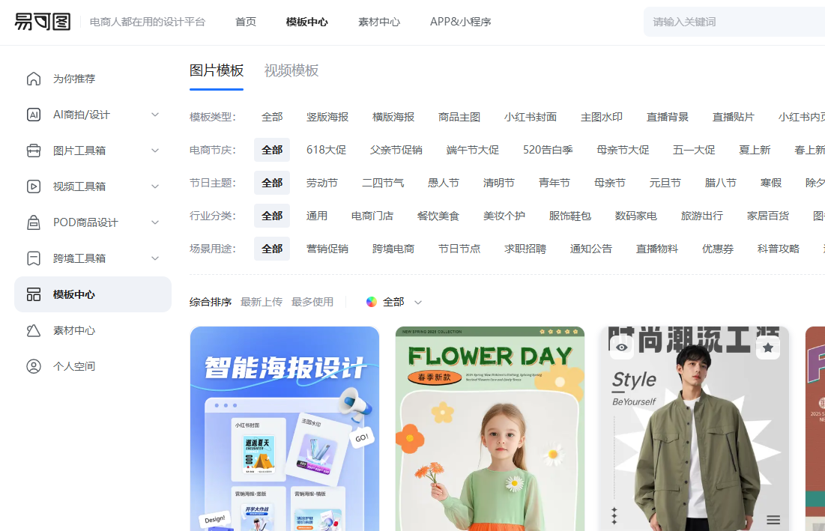Expand the POD商品设计 submenu chevron
The height and width of the screenshot is (531, 825).
[x=155, y=222]
